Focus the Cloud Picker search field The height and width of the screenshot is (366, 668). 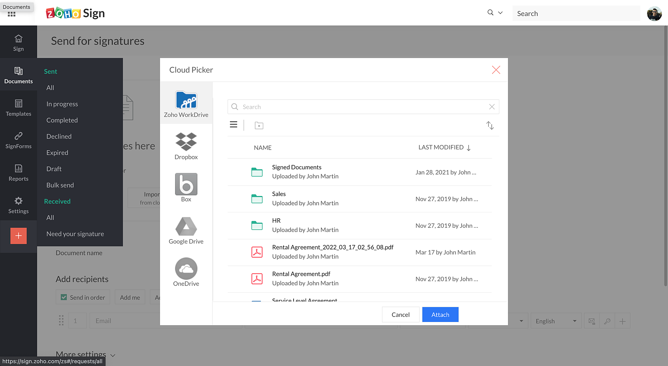point(363,107)
